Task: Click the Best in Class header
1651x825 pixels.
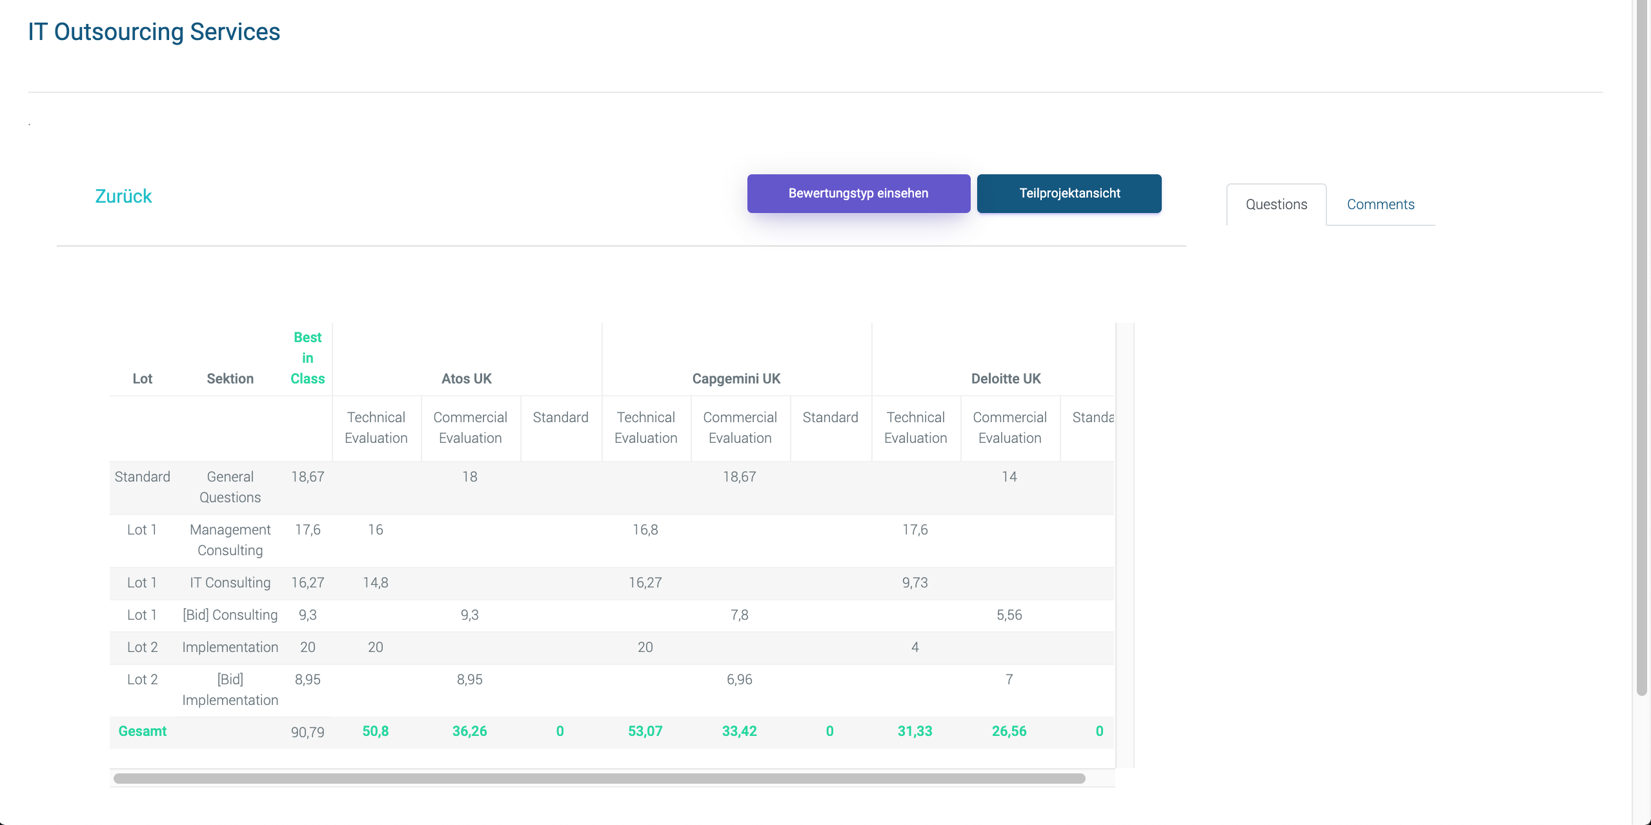Action: (x=307, y=358)
